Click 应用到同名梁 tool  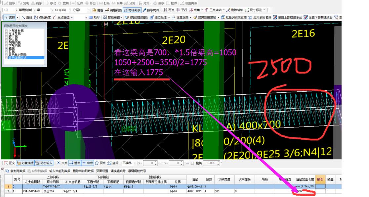[260, 18]
